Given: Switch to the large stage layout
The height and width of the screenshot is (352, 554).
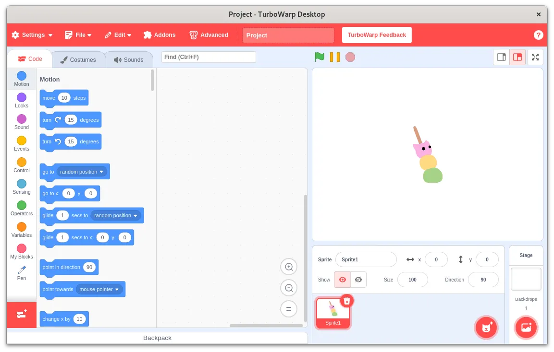Looking at the screenshot, I should pos(517,57).
